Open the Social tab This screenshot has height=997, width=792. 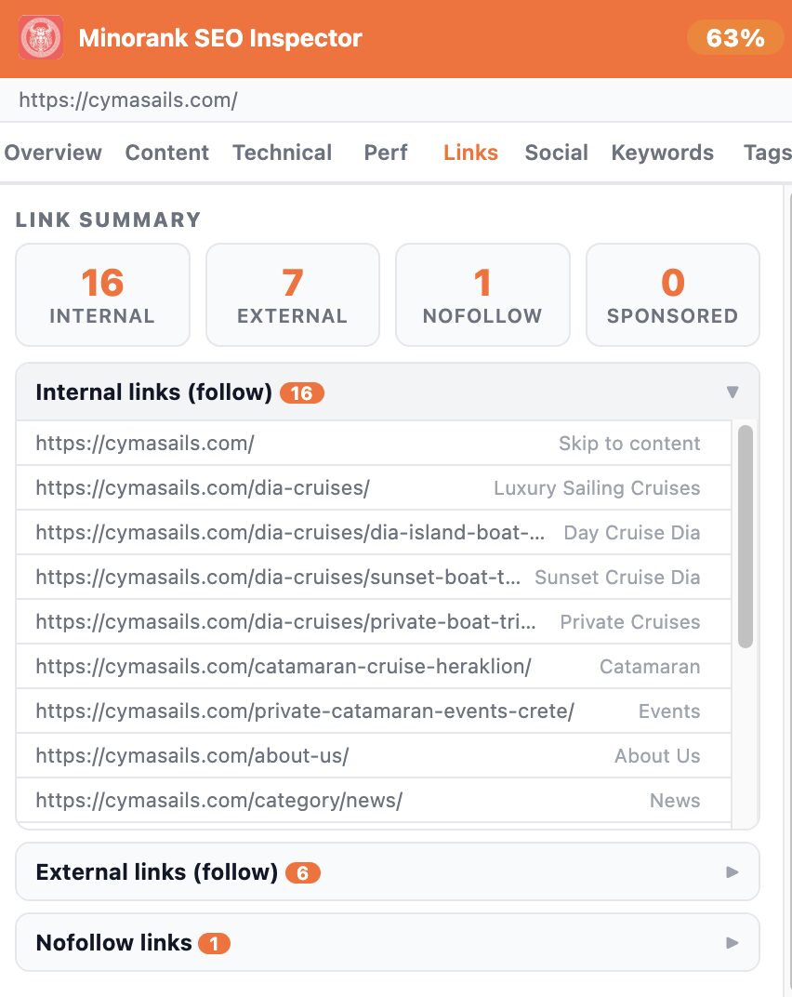click(x=556, y=153)
